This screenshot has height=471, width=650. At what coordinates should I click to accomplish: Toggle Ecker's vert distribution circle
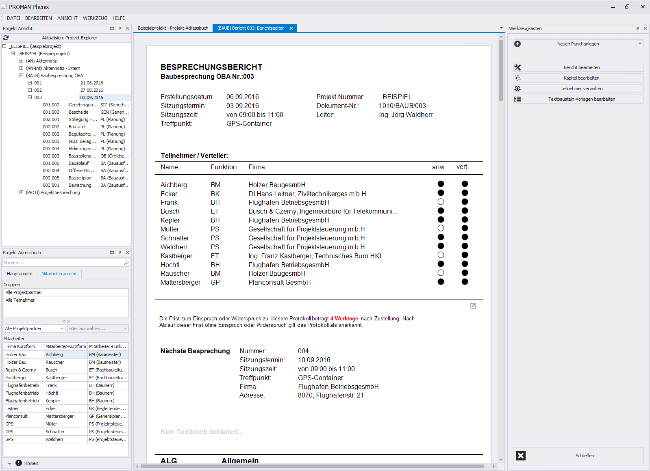tap(465, 193)
